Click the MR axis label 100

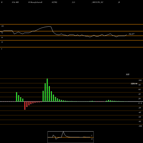coord(140,80)
